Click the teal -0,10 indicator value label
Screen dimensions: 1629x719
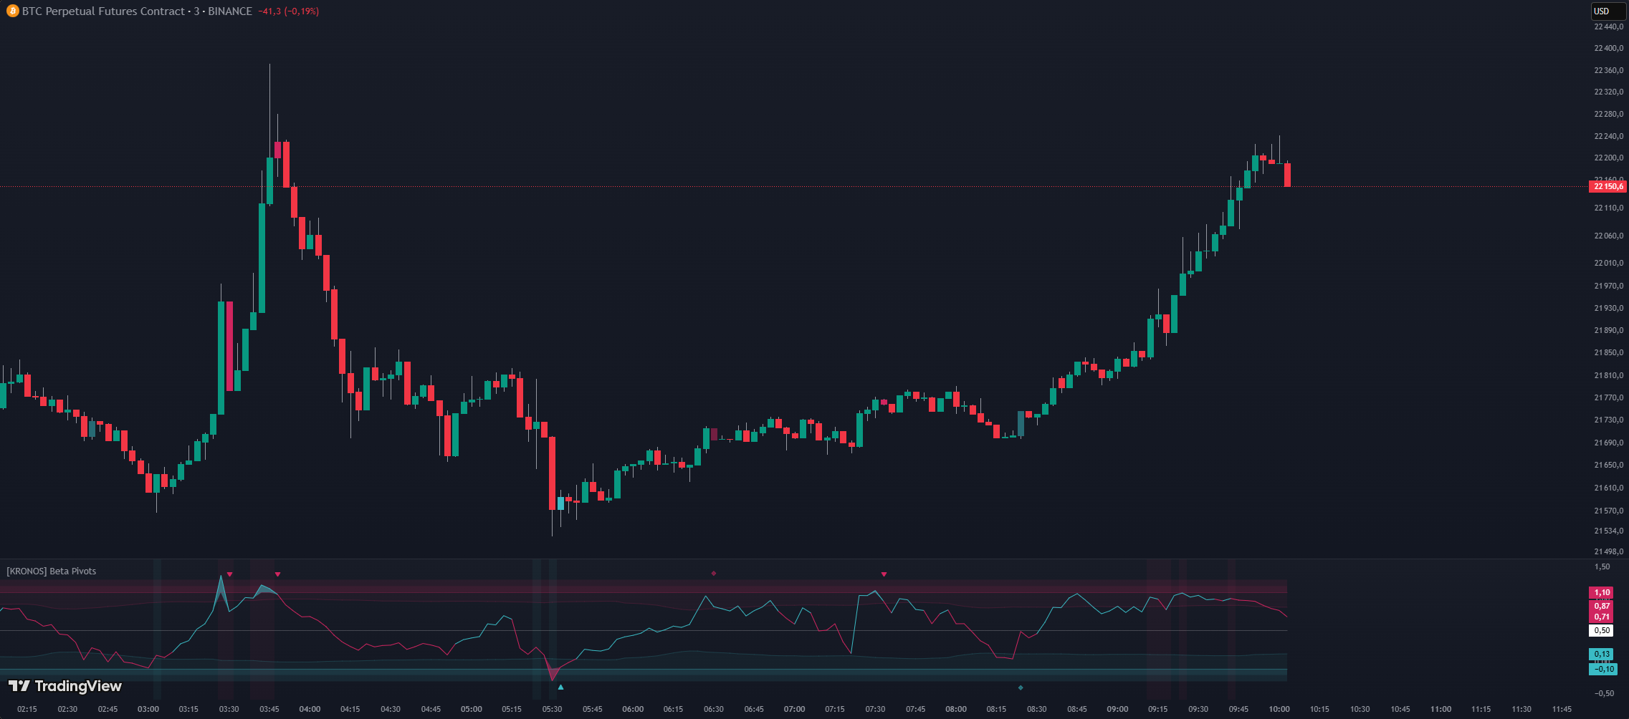click(x=1603, y=670)
